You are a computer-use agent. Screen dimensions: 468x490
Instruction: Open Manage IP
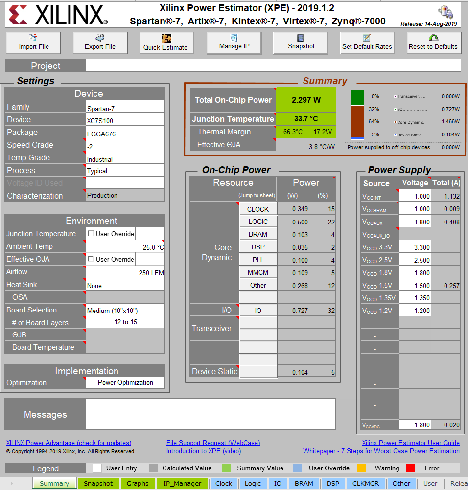(234, 43)
